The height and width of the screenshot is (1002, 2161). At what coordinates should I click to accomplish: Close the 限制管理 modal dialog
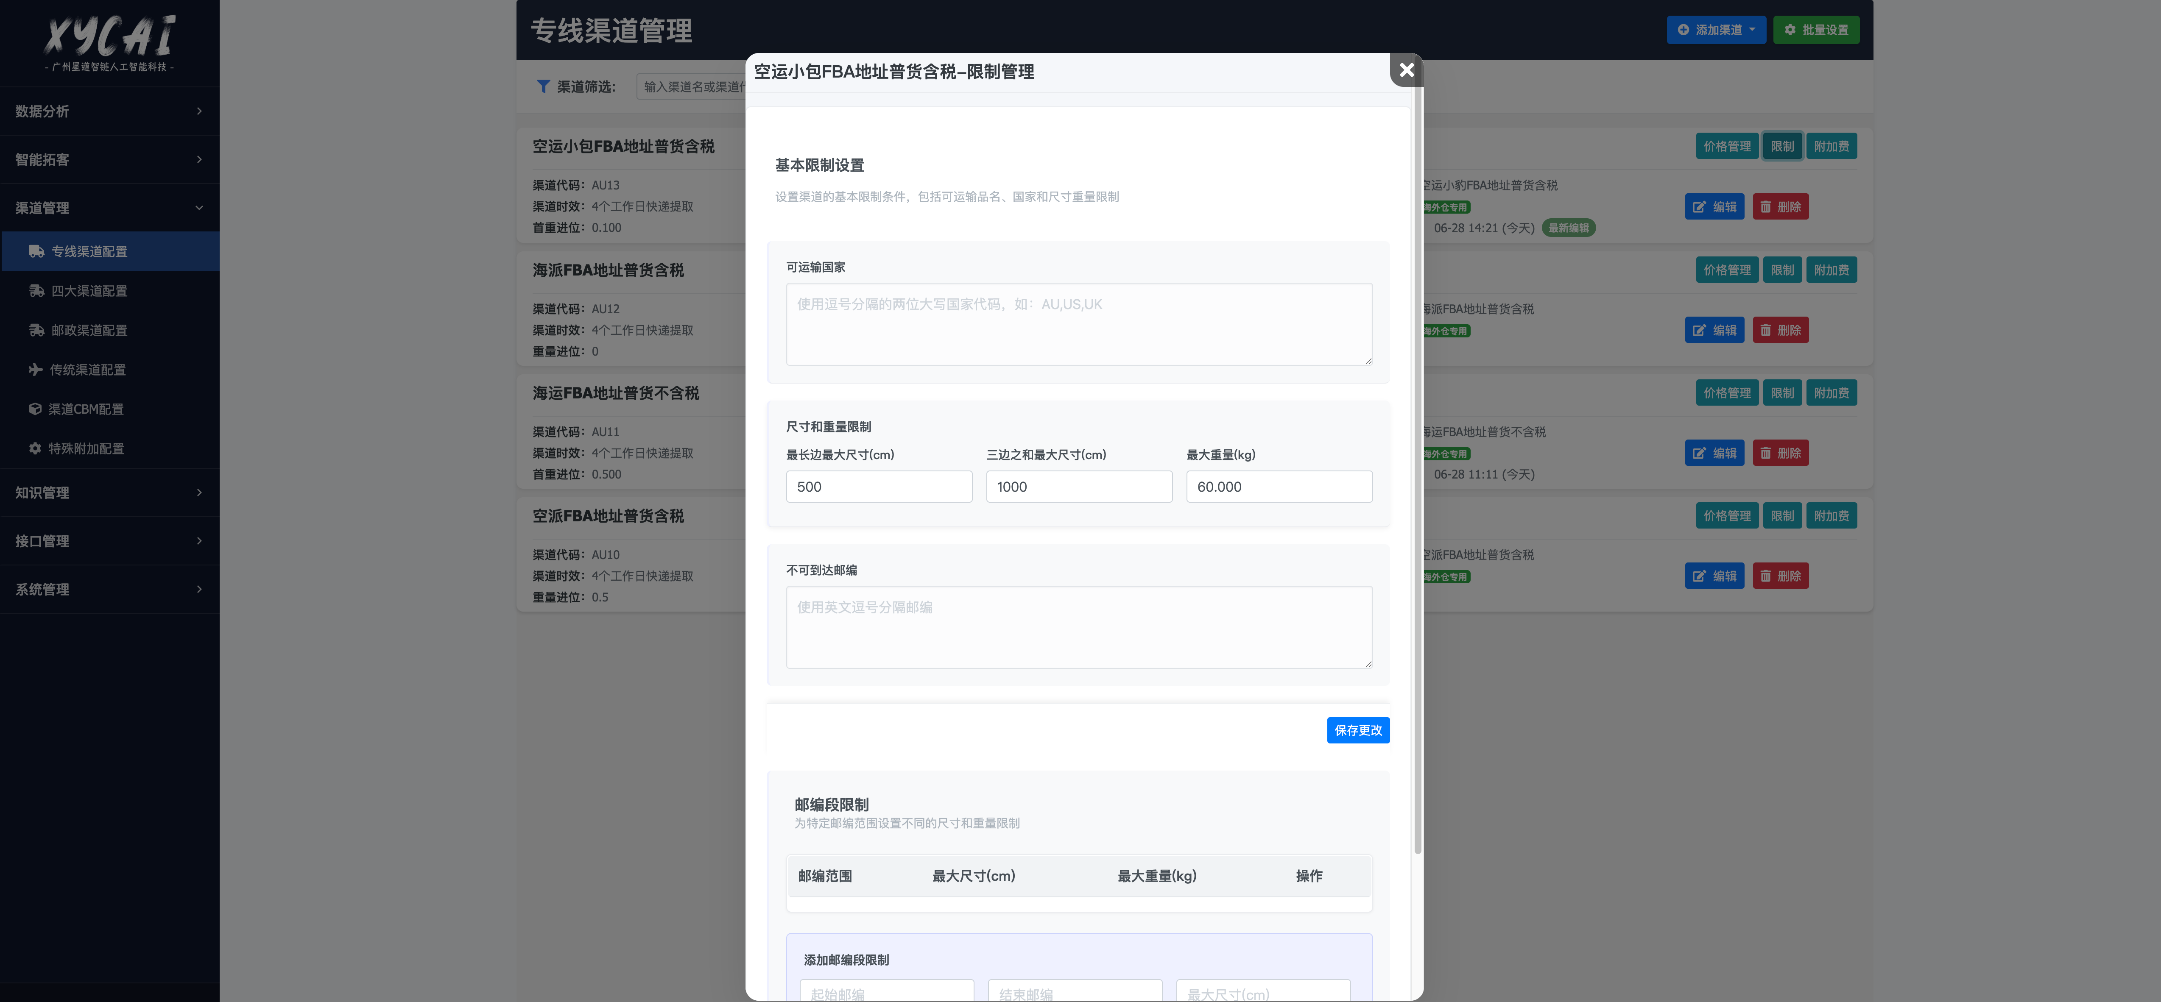1407,70
